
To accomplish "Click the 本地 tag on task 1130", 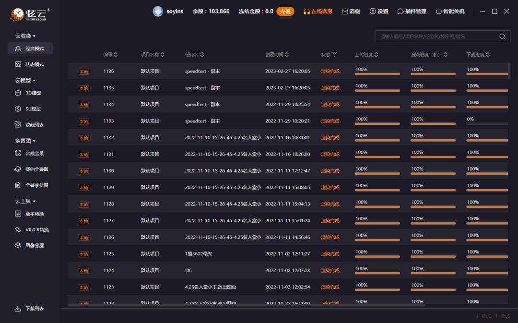I will (x=83, y=171).
